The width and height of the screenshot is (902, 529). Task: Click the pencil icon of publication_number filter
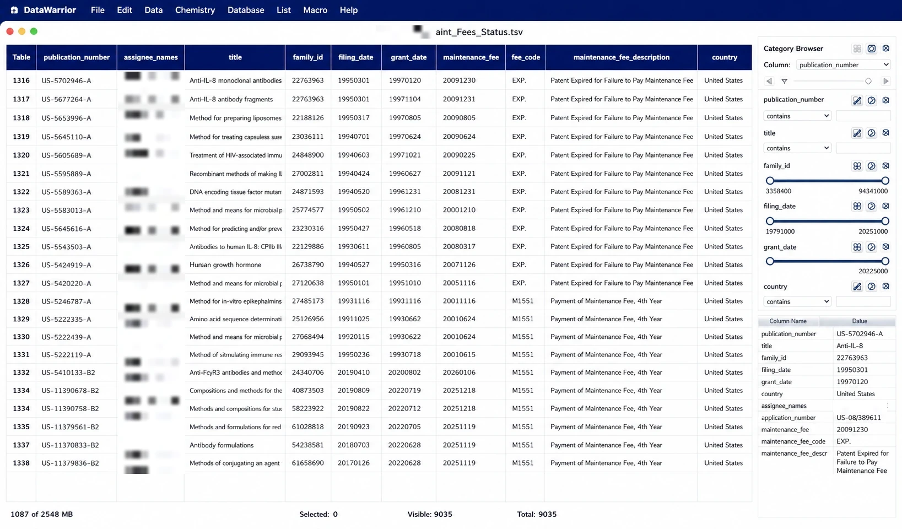click(x=857, y=100)
